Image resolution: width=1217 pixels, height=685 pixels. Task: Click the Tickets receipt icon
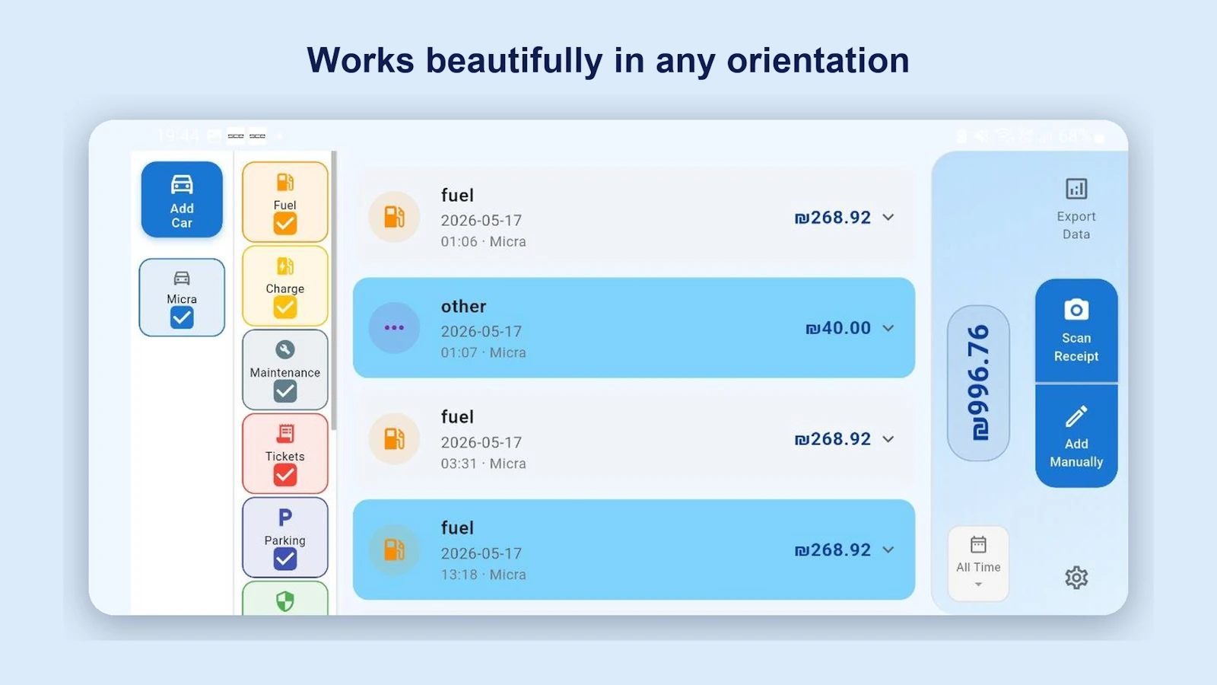point(285,434)
